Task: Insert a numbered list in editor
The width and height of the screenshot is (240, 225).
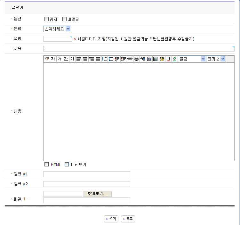Action: pyautogui.click(x=104, y=59)
